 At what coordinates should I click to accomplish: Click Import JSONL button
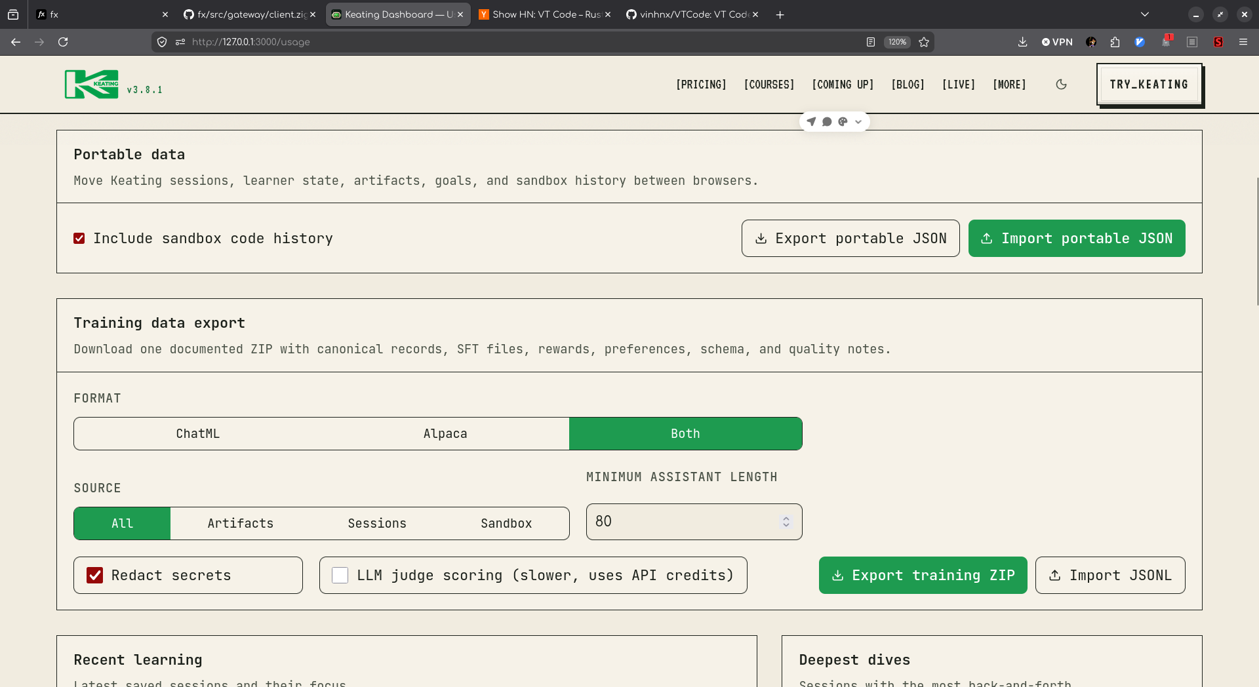[1110, 576]
